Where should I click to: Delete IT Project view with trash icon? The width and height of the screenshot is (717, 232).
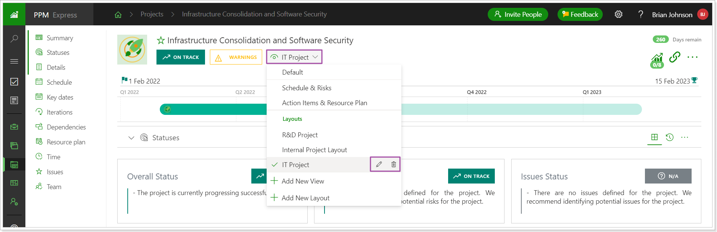click(394, 164)
